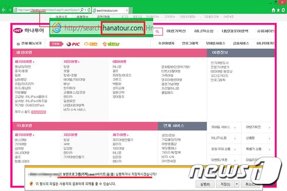
Task: Click the 연계 서비스 section header
Action: tap(182, 126)
